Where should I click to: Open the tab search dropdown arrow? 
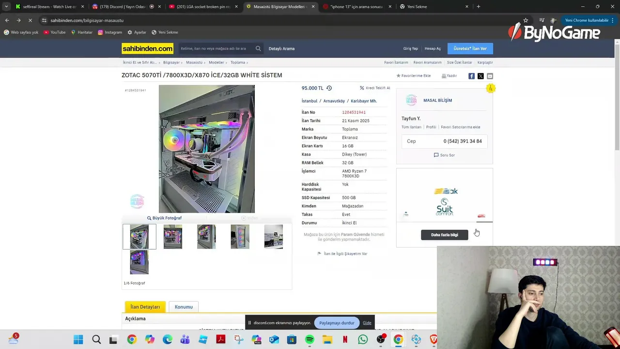point(6,7)
